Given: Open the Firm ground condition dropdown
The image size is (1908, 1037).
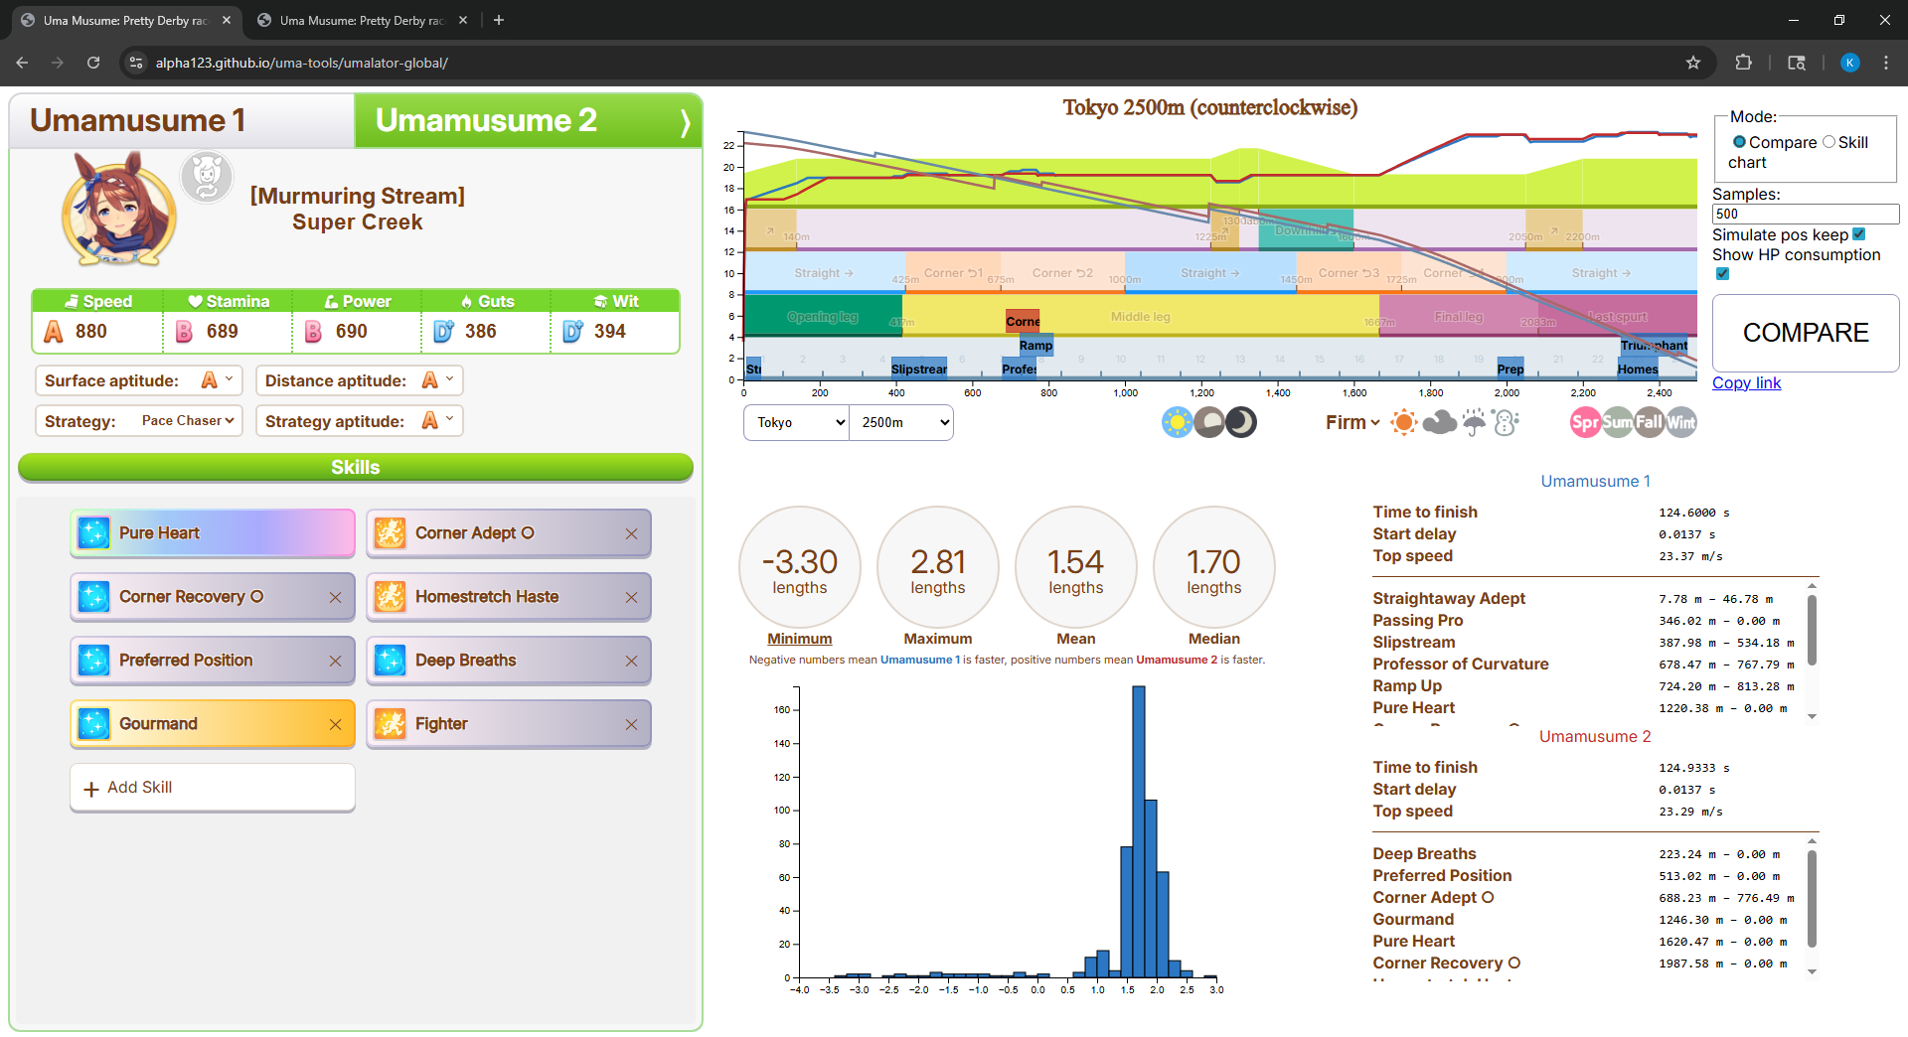Looking at the screenshot, I should [x=1352, y=422].
